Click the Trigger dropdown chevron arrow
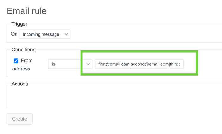The image size is (222, 134). click(66, 34)
